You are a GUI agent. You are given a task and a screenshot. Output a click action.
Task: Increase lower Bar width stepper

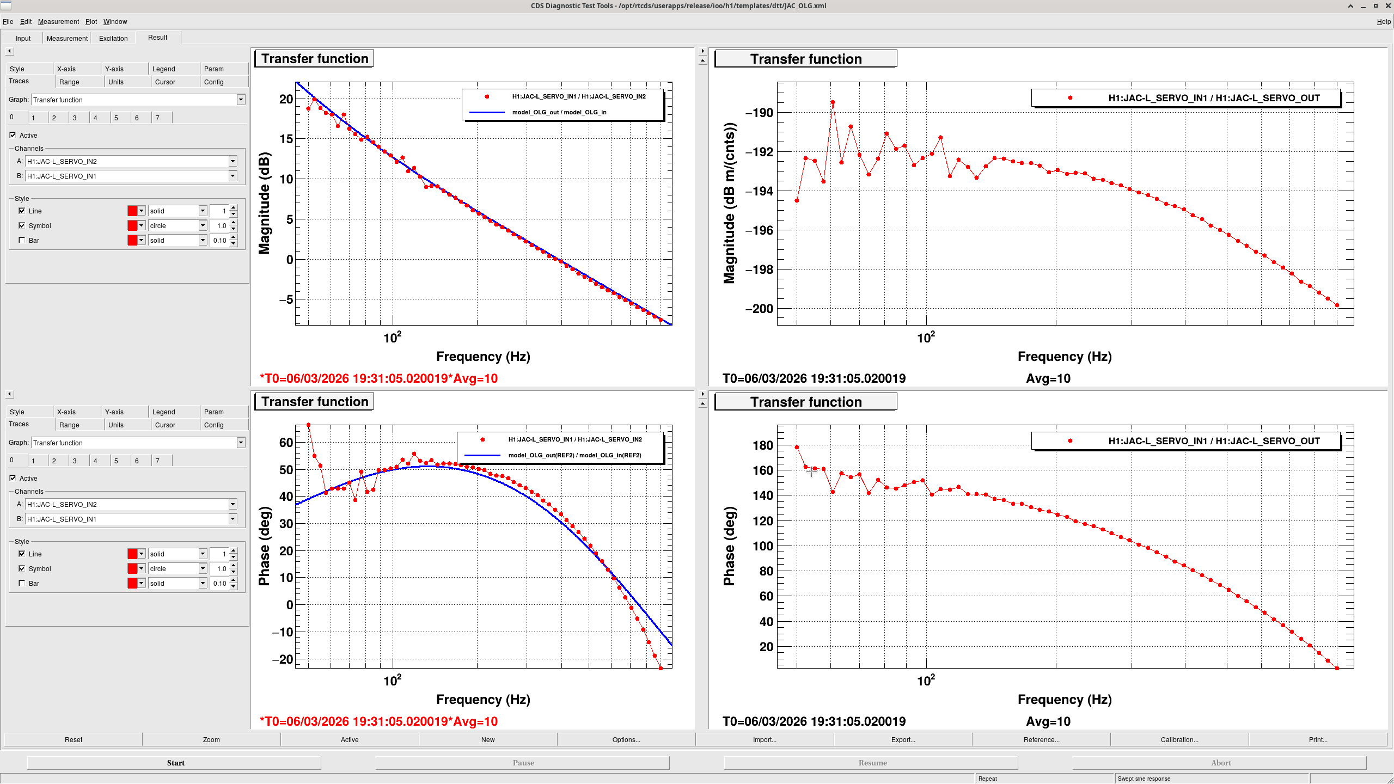[x=234, y=580]
